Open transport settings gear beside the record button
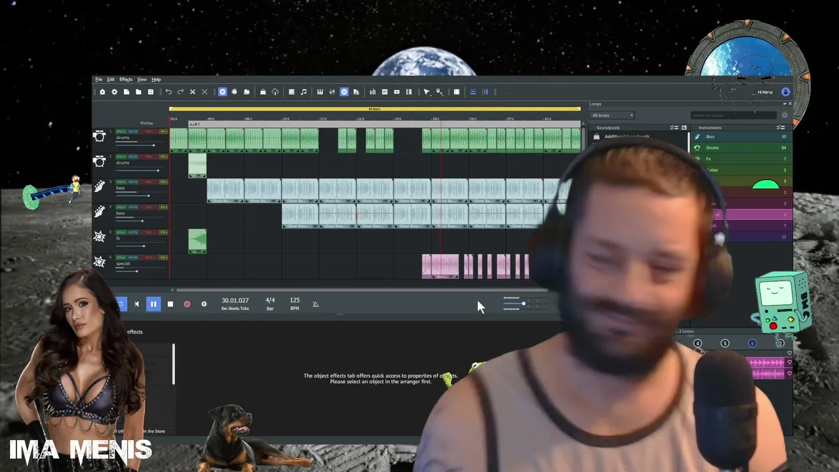Viewport: 839px width, 472px height. tap(204, 304)
